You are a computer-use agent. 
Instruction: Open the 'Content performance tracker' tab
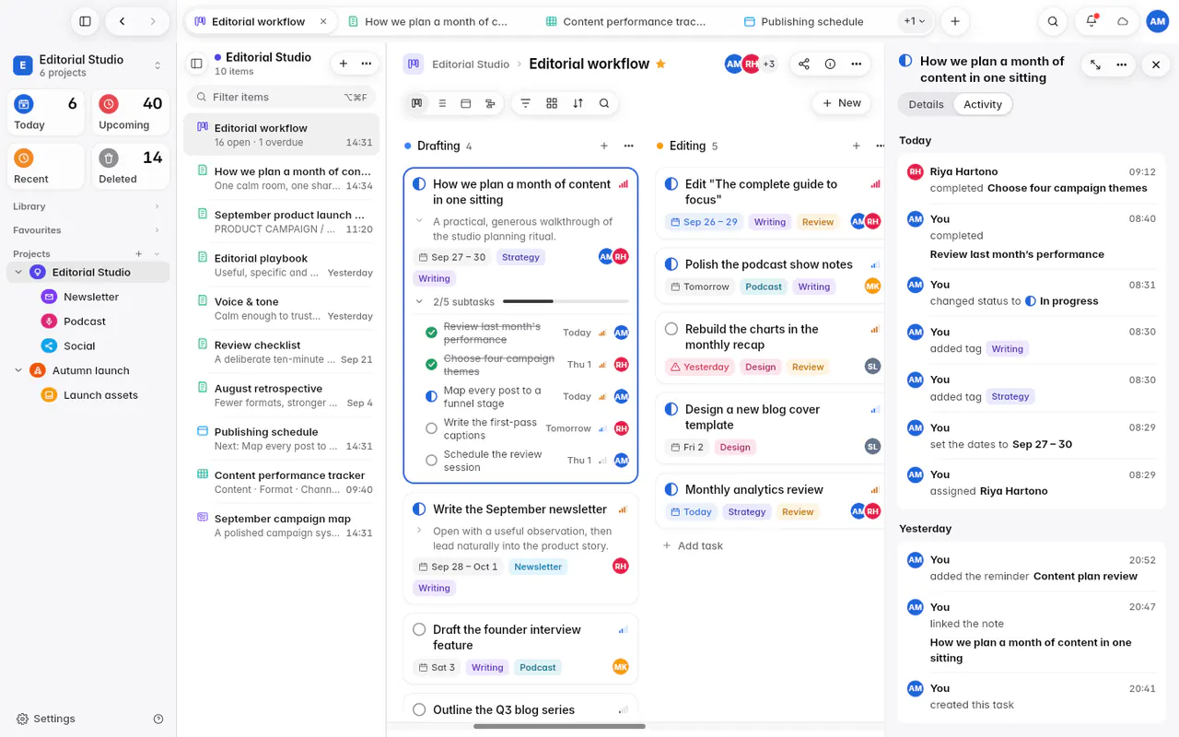tap(625, 21)
